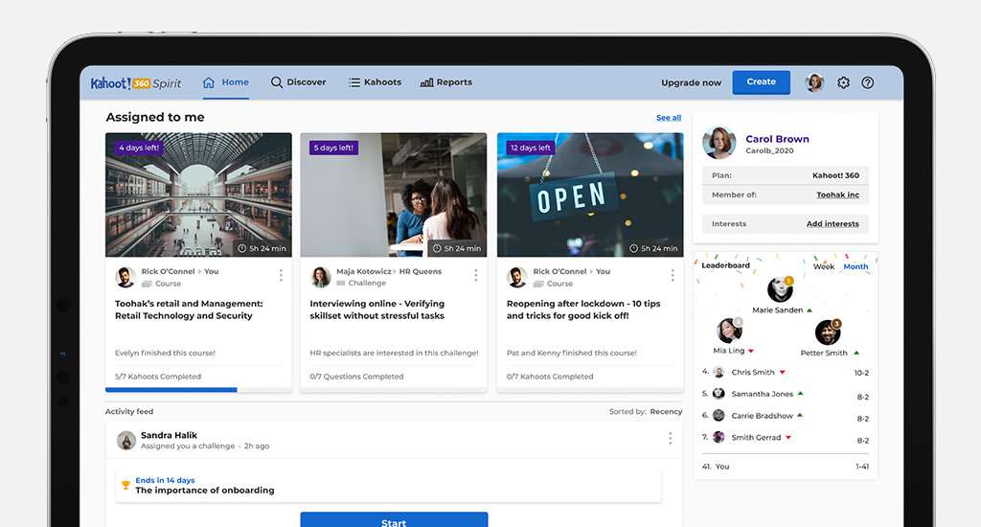Click the Kahoot! 360 Spirit logo
Screen dimensions: 981x527
coord(136,83)
